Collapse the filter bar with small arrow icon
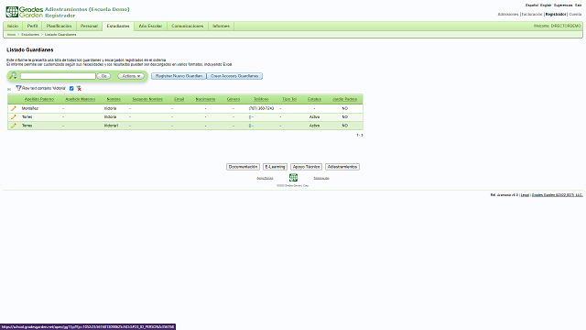 (x=9, y=89)
